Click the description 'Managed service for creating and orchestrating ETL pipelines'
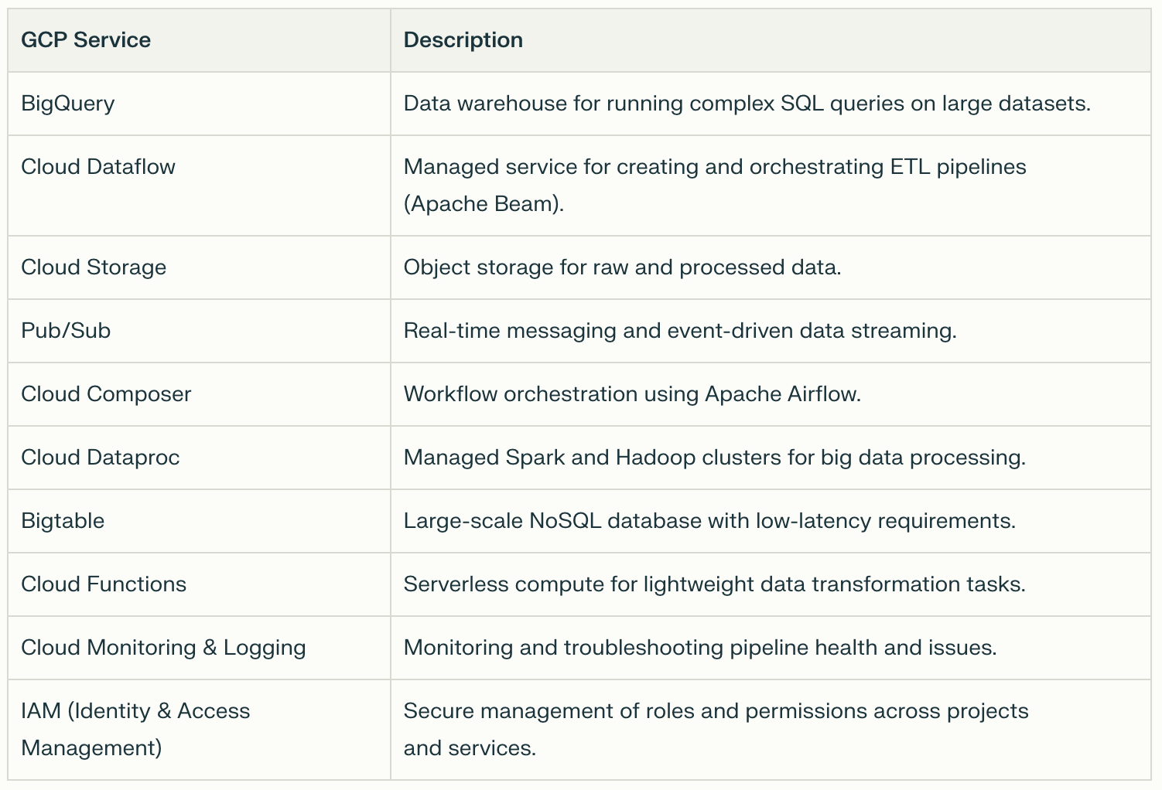The height and width of the screenshot is (790, 1162). (715, 186)
